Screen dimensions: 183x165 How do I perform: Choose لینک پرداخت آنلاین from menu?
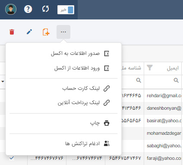pyautogui.click(x=63, y=103)
